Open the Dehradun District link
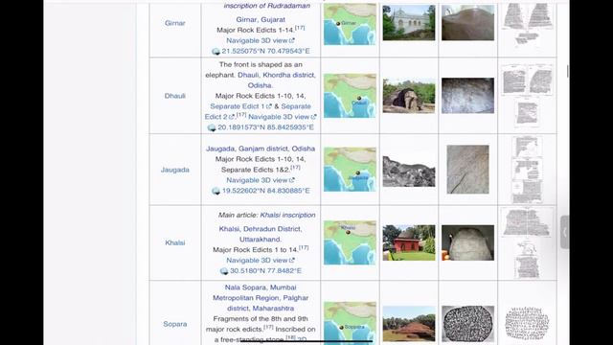 [272, 229]
